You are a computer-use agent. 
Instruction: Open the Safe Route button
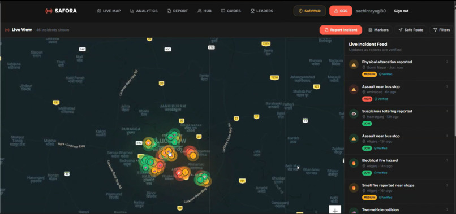coord(411,30)
